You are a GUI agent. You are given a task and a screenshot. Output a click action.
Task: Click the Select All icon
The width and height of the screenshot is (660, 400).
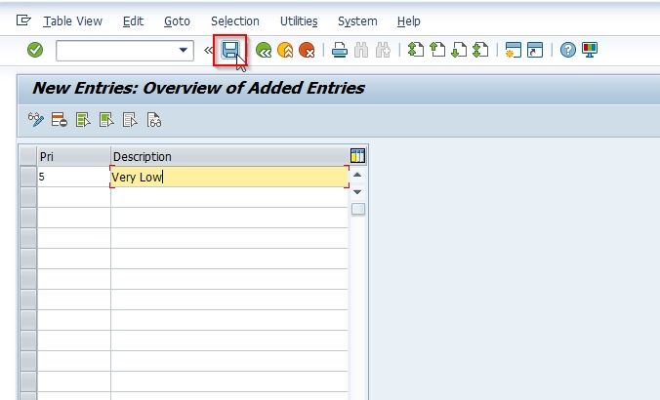pyautogui.click(x=83, y=120)
